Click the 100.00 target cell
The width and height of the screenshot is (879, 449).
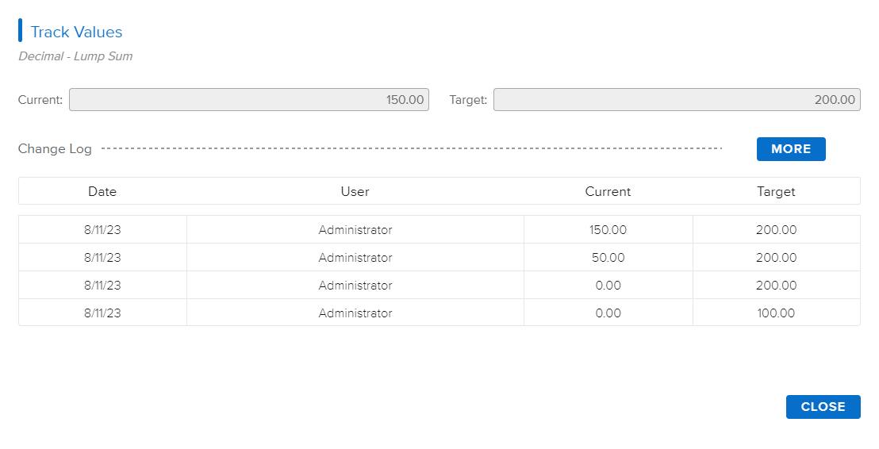pyautogui.click(x=776, y=313)
